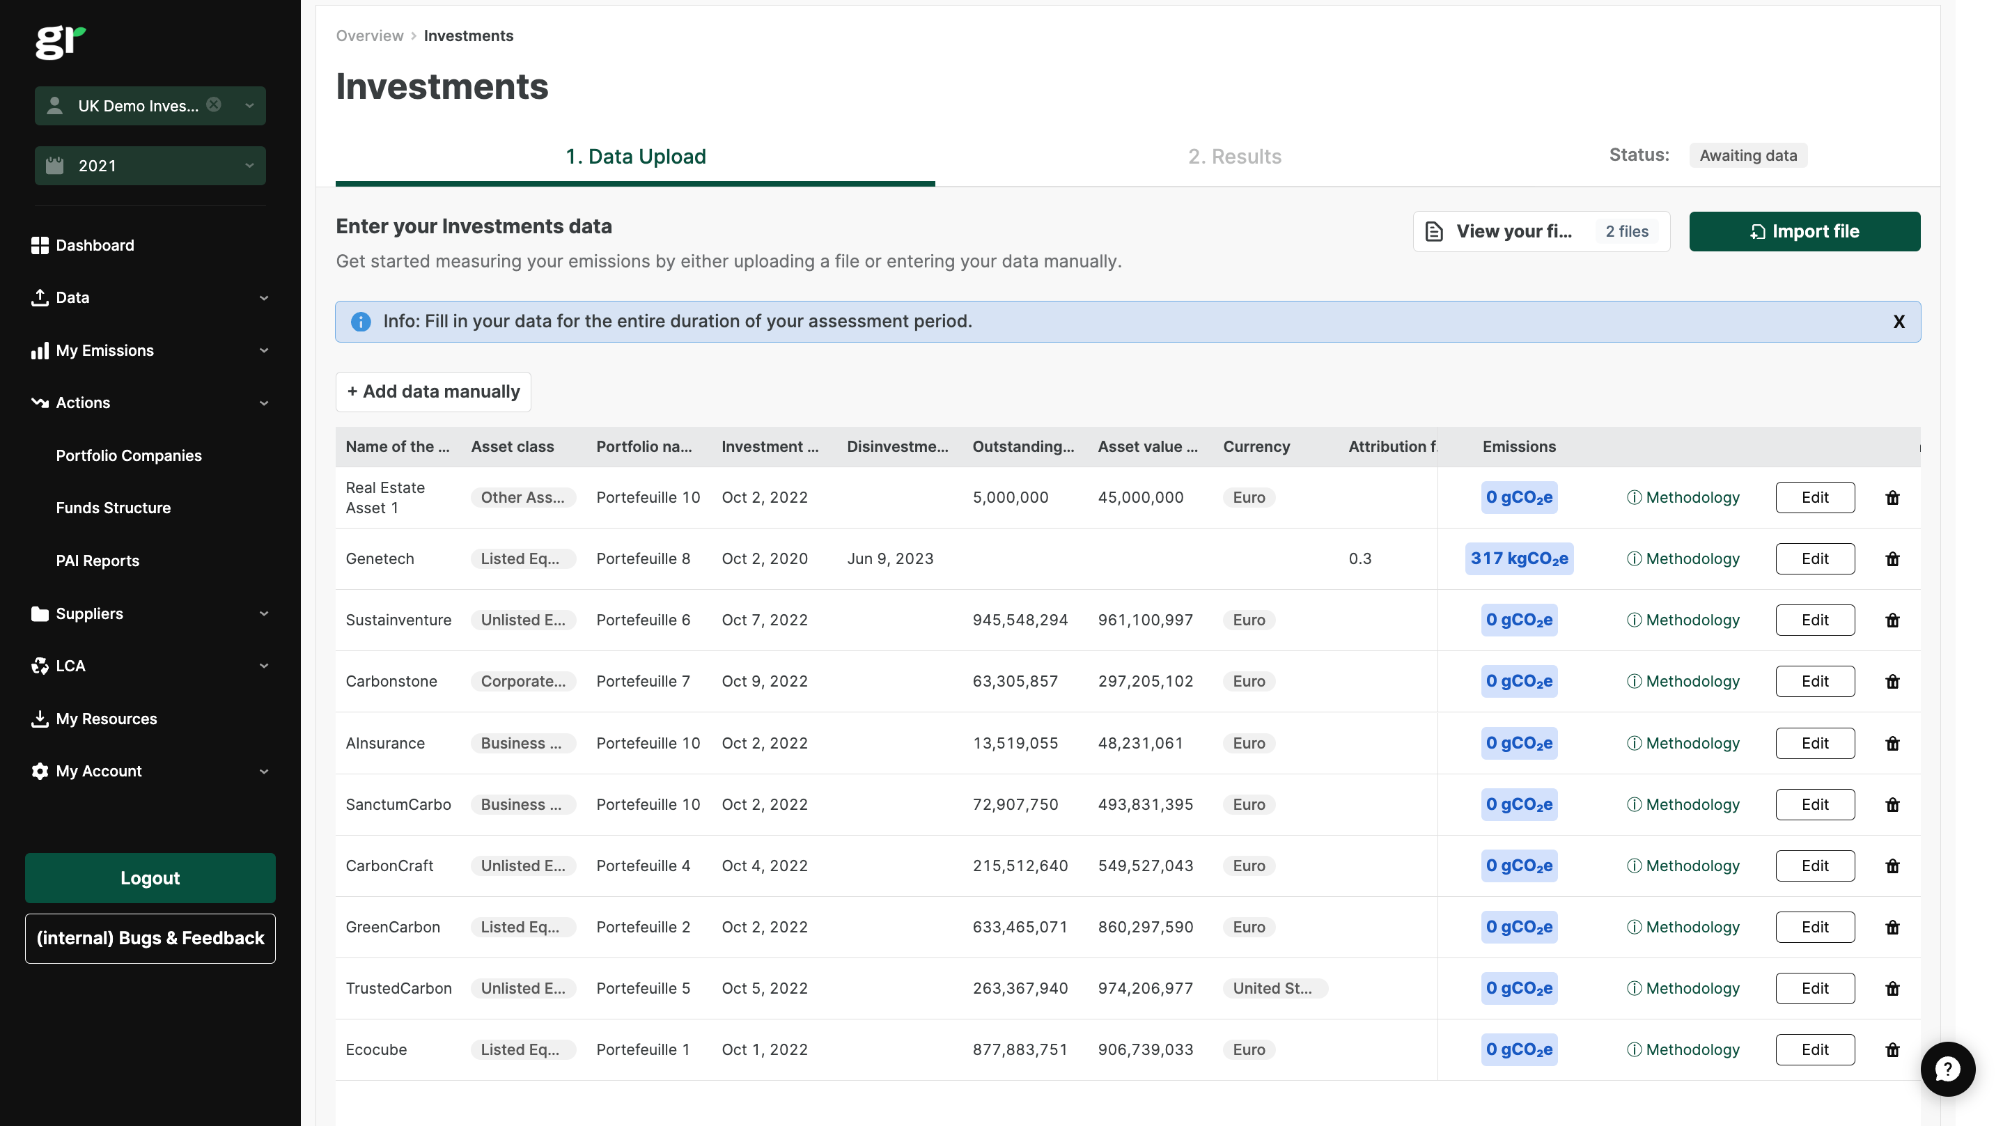The width and height of the screenshot is (2003, 1126).
Task: Open Methodology info for Carbonstone
Action: (x=1683, y=681)
